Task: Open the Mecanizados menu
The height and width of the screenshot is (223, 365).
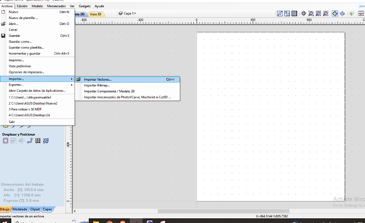Action: coord(56,6)
